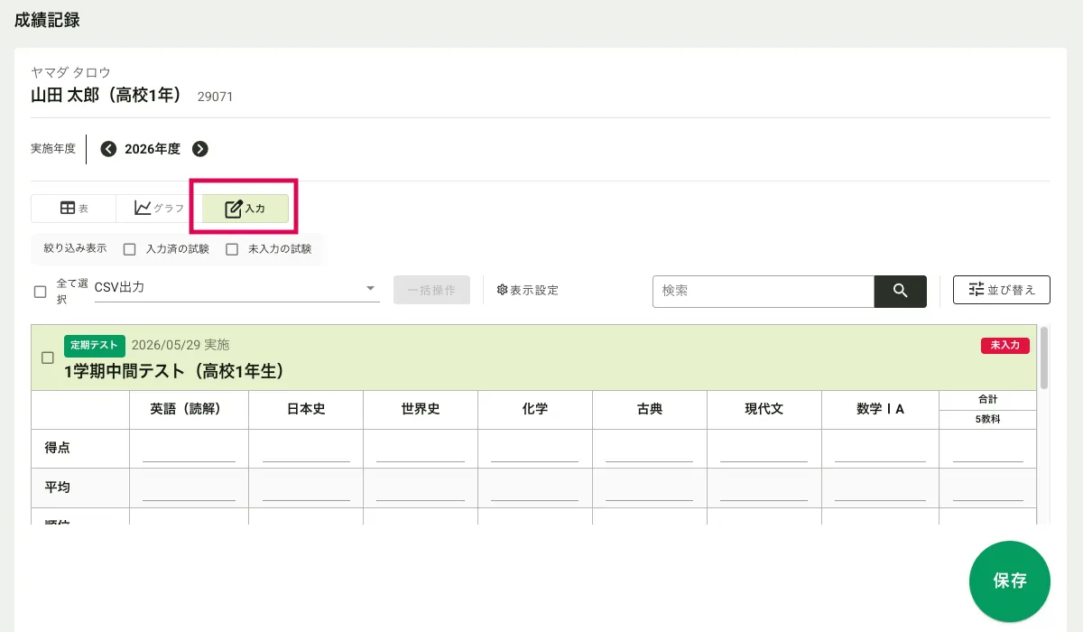Screen dimensions: 1083x632
Task: Click 得点 field for 数学ⅠA
Action: 880,449
